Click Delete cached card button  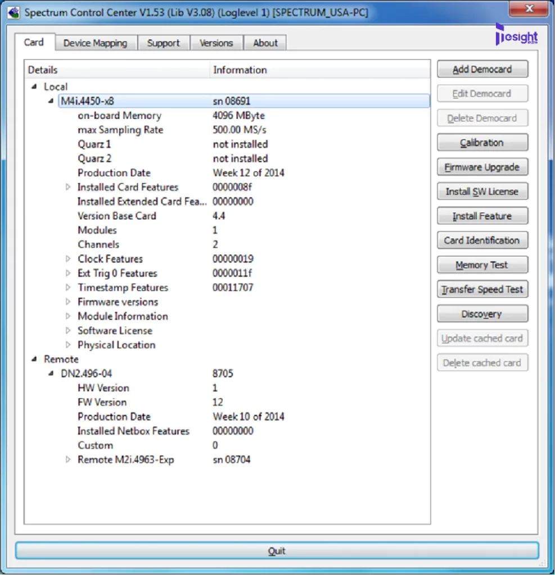pyautogui.click(x=482, y=363)
